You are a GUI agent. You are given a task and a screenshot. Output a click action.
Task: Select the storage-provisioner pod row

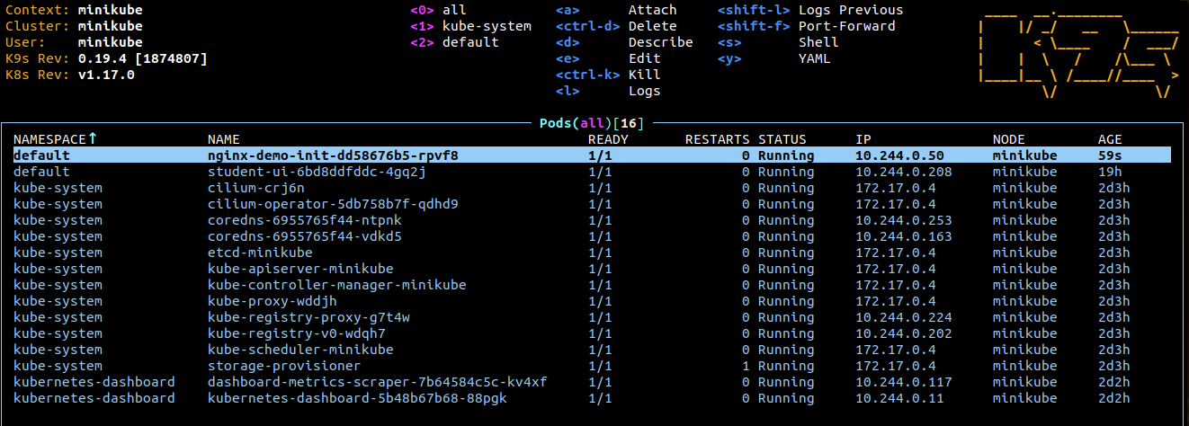pyautogui.click(x=284, y=366)
